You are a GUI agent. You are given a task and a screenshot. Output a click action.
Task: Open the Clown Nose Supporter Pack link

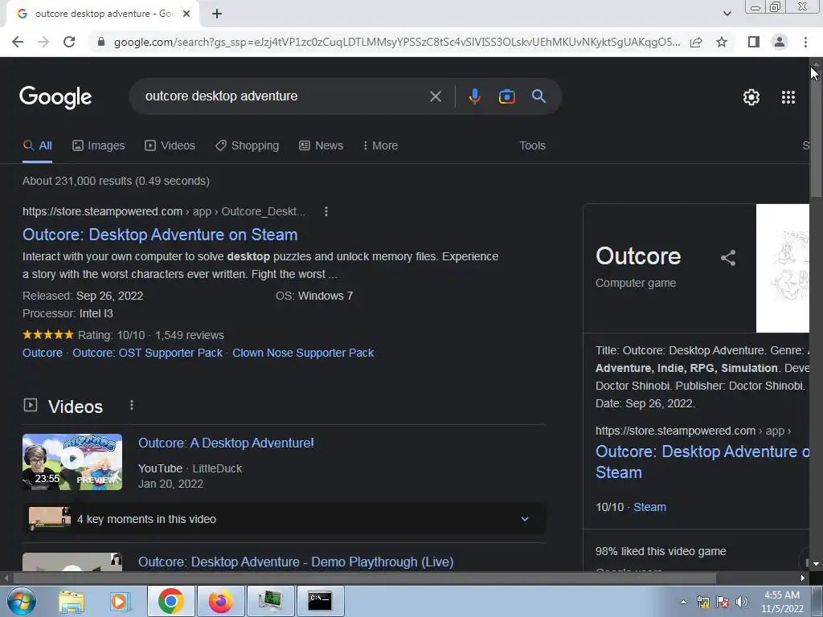[x=303, y=353]
